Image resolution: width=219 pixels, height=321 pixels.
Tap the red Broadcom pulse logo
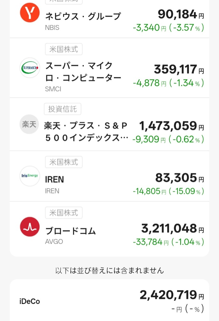click(30, 227)
